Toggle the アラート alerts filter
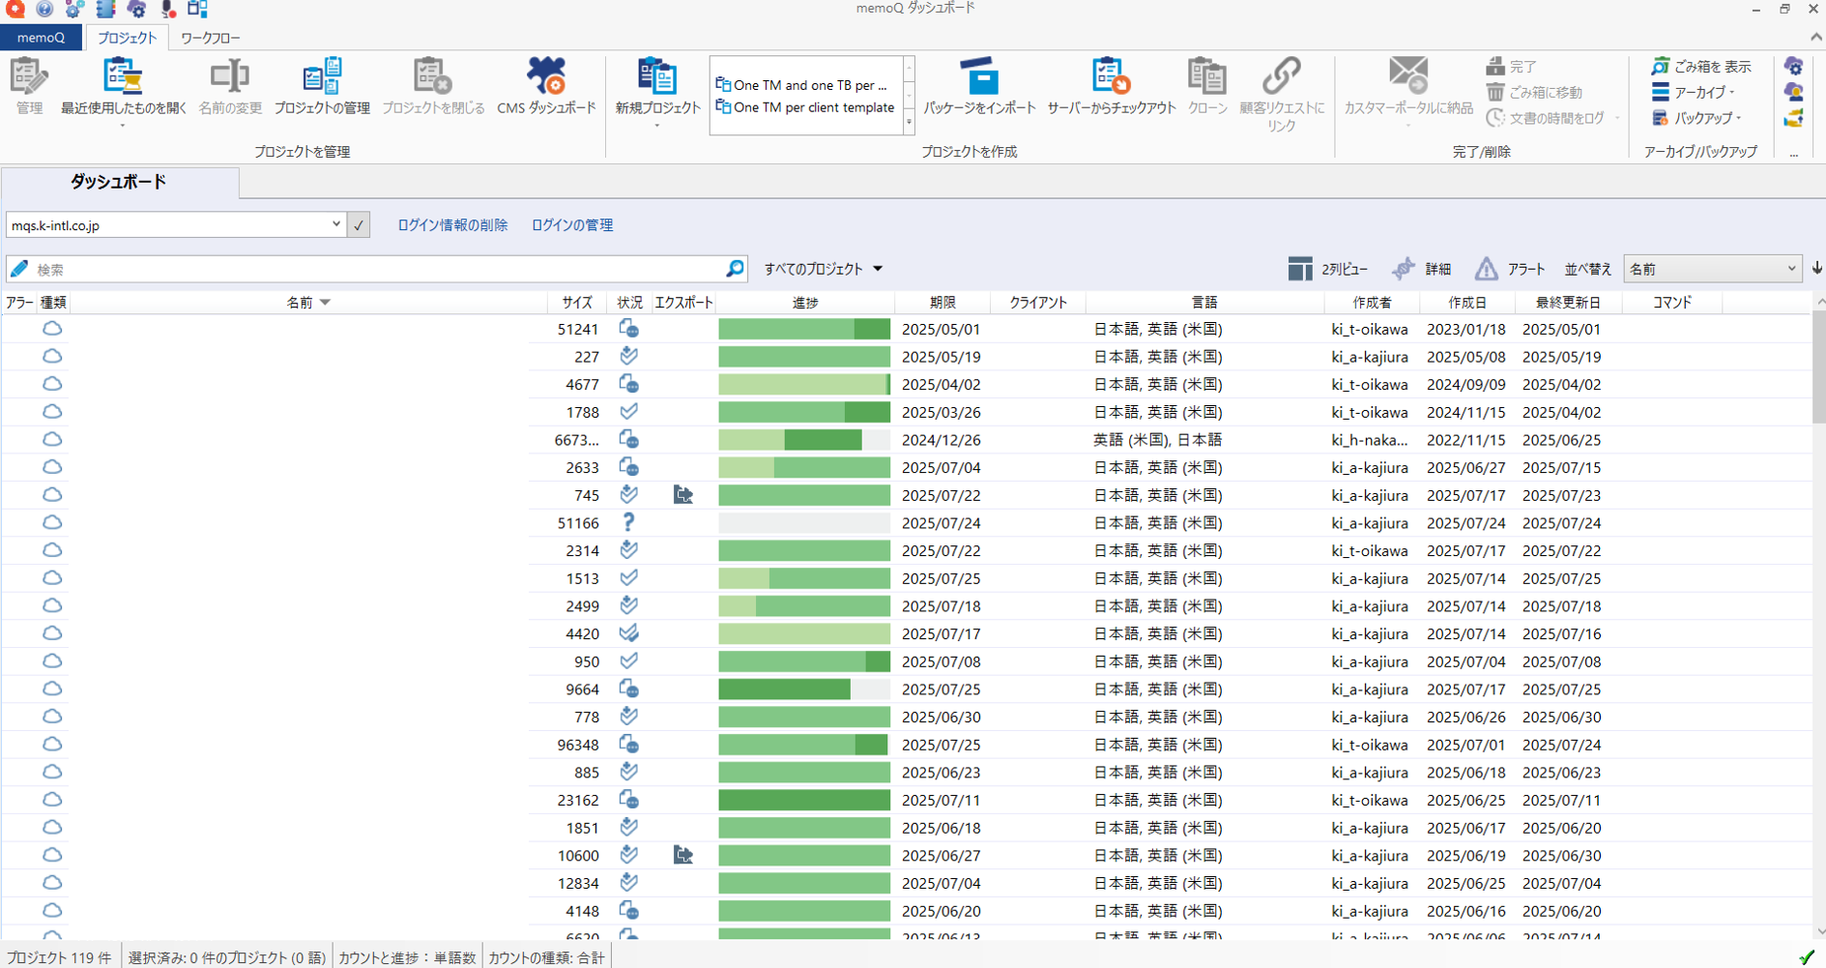 click(x=1509, y=269)
